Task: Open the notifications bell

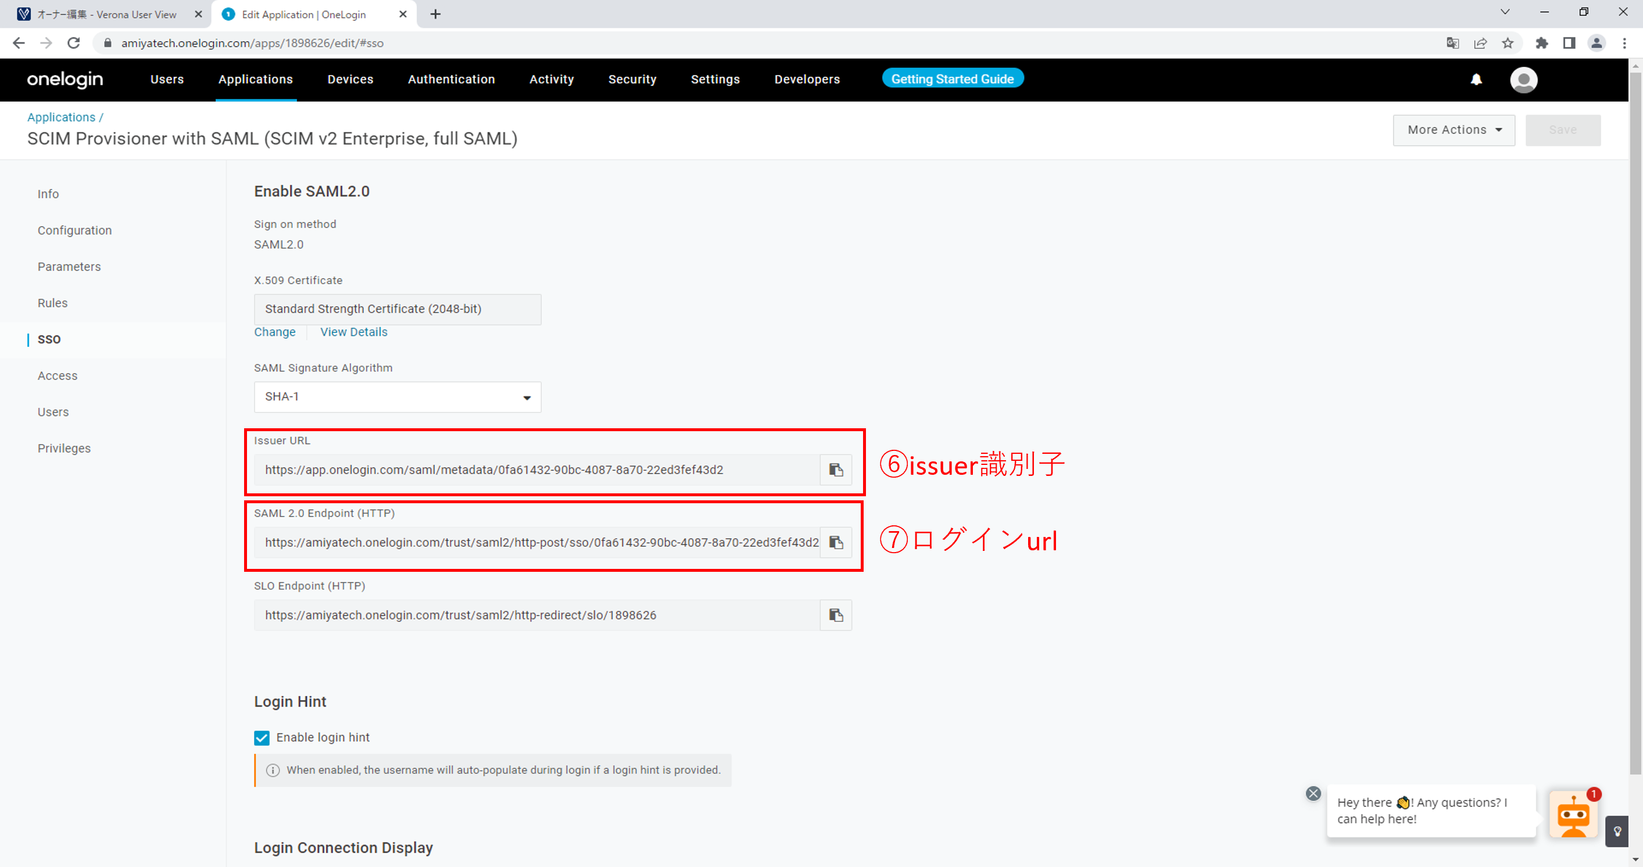Action: (x=1476, y=79)
